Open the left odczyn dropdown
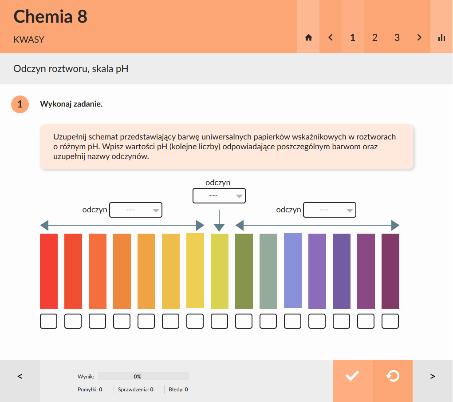Viewport: 453px width, 402px height. [x=136, y=210]
